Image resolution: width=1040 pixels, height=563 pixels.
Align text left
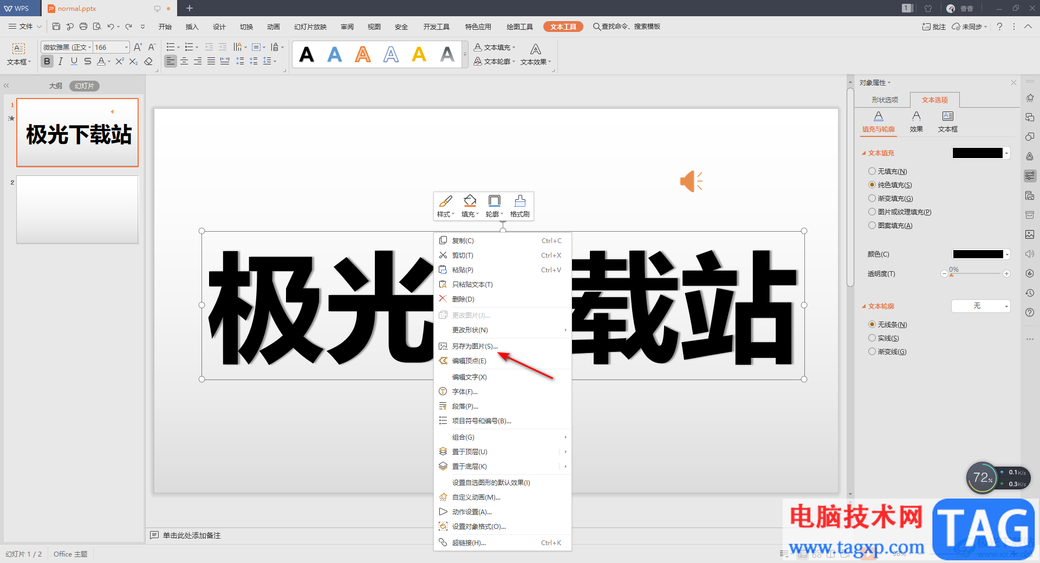(x=171, y=61)
